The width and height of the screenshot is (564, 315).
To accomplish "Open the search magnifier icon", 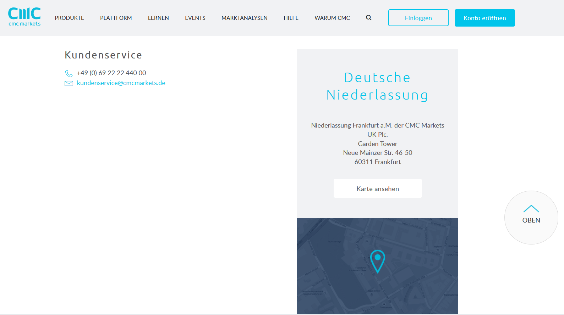I will tap(369, 18).
